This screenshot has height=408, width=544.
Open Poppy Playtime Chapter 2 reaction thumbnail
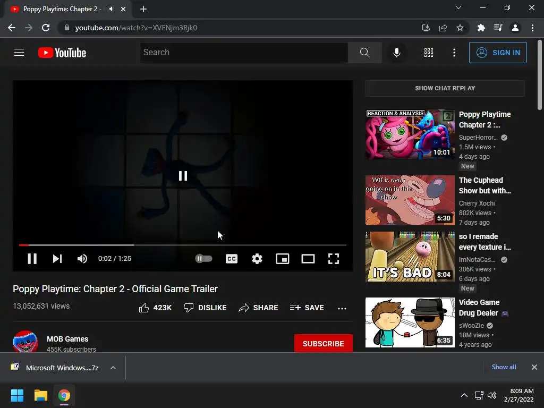click(x=410, y=134)
